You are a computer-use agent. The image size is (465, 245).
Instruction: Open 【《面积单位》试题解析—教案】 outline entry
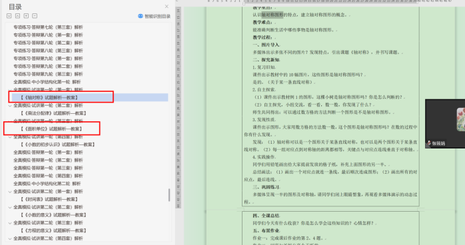click(x=51, y=129)
